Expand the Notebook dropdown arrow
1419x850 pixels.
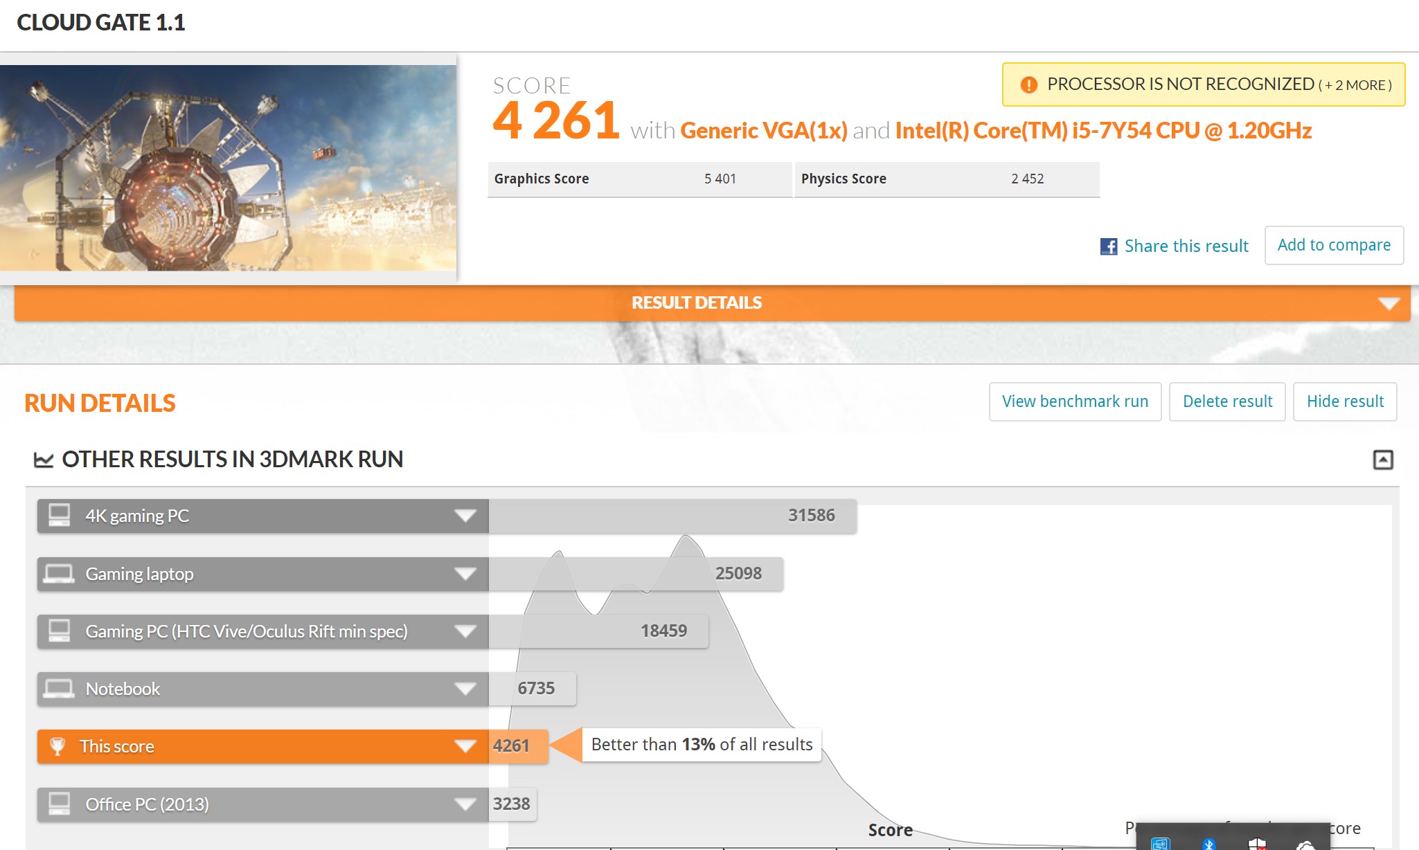pyautogui.click(x=465, y=689)
